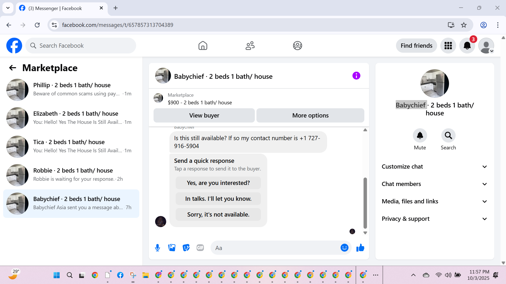This screenshot has height=284, width=506.
Task: Record a voice clip with microphone
Action: tap(157, 248)
